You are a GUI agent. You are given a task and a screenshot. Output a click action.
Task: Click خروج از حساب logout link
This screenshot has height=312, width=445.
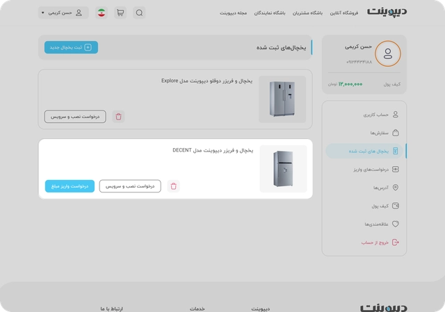tap(380, 243)
